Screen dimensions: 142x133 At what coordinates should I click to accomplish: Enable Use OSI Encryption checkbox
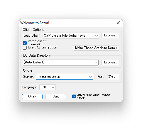point(25,48)
